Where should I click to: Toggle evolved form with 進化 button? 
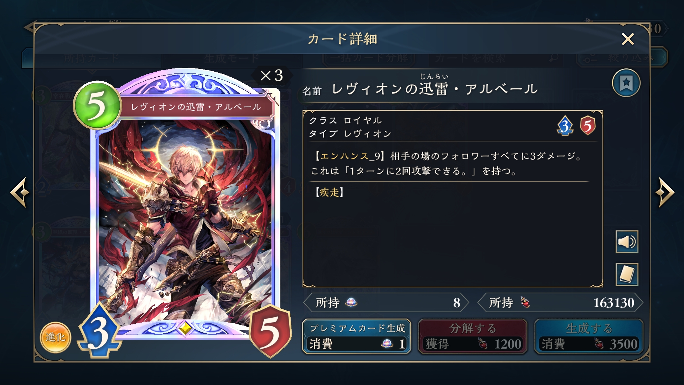coord(56,337)
